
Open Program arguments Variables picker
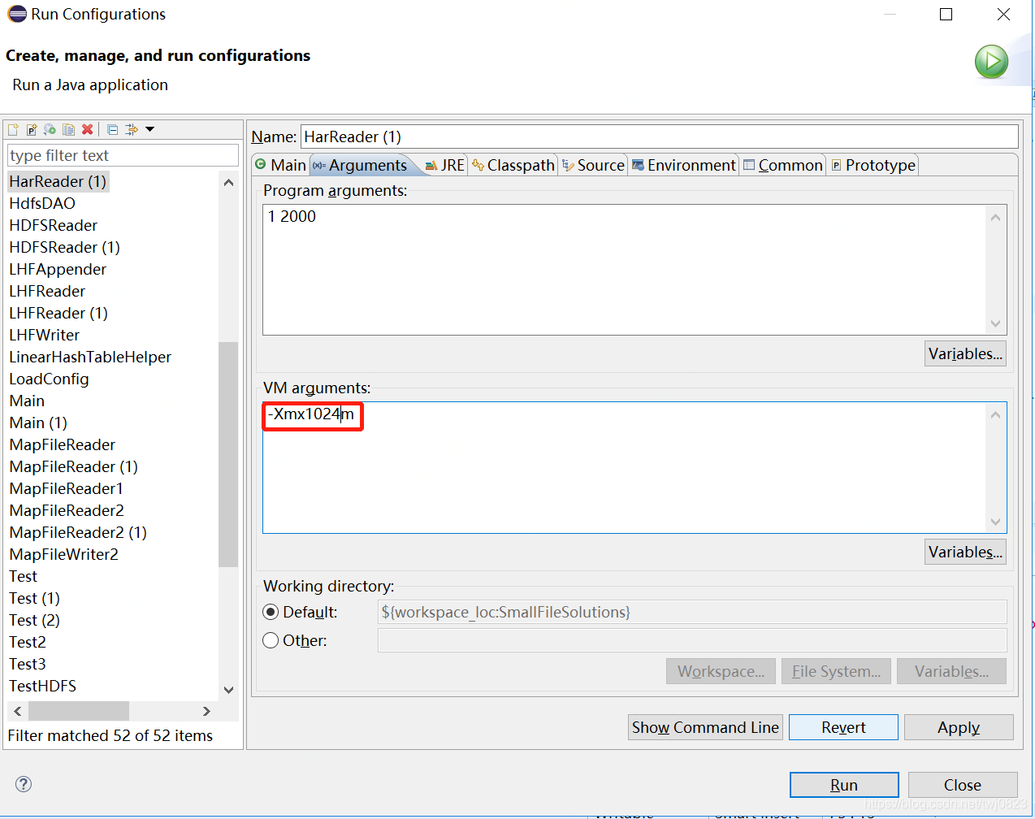[965, 353]
